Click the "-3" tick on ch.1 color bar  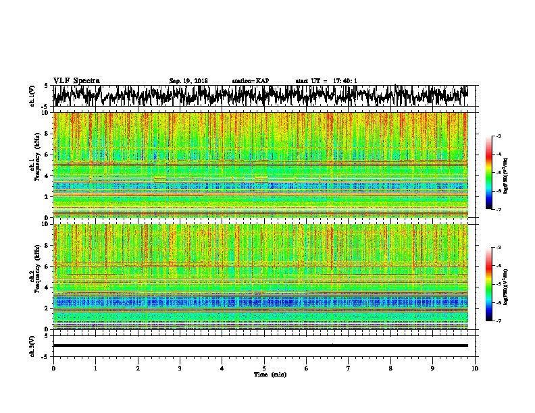click(499, 136)
